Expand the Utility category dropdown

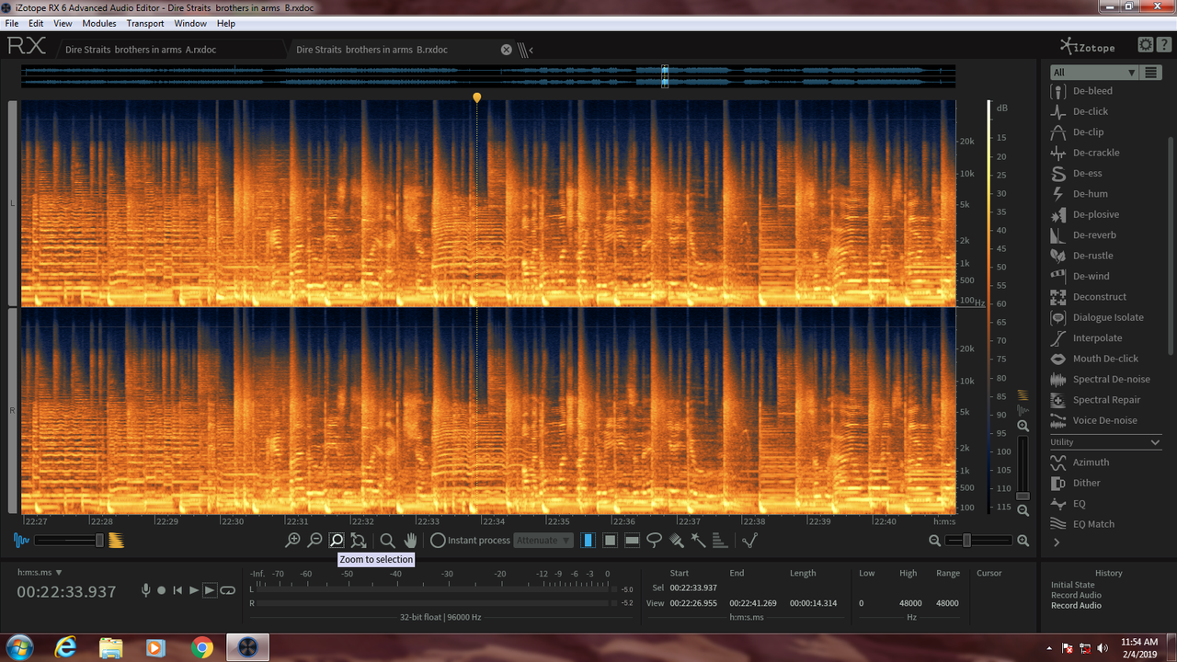[1105, 441]
